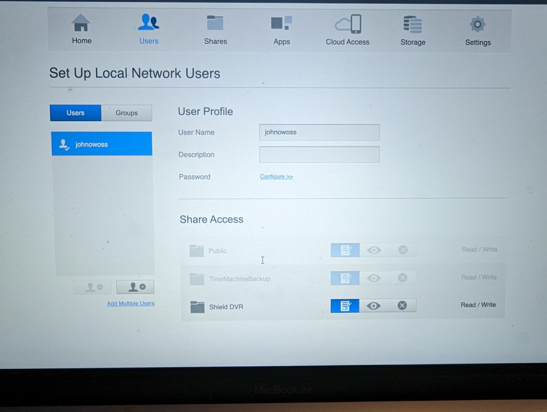This screenshot has height=412, width=547.
Task: Open Cloud Access section icon
Action: (x=348, y=25)
